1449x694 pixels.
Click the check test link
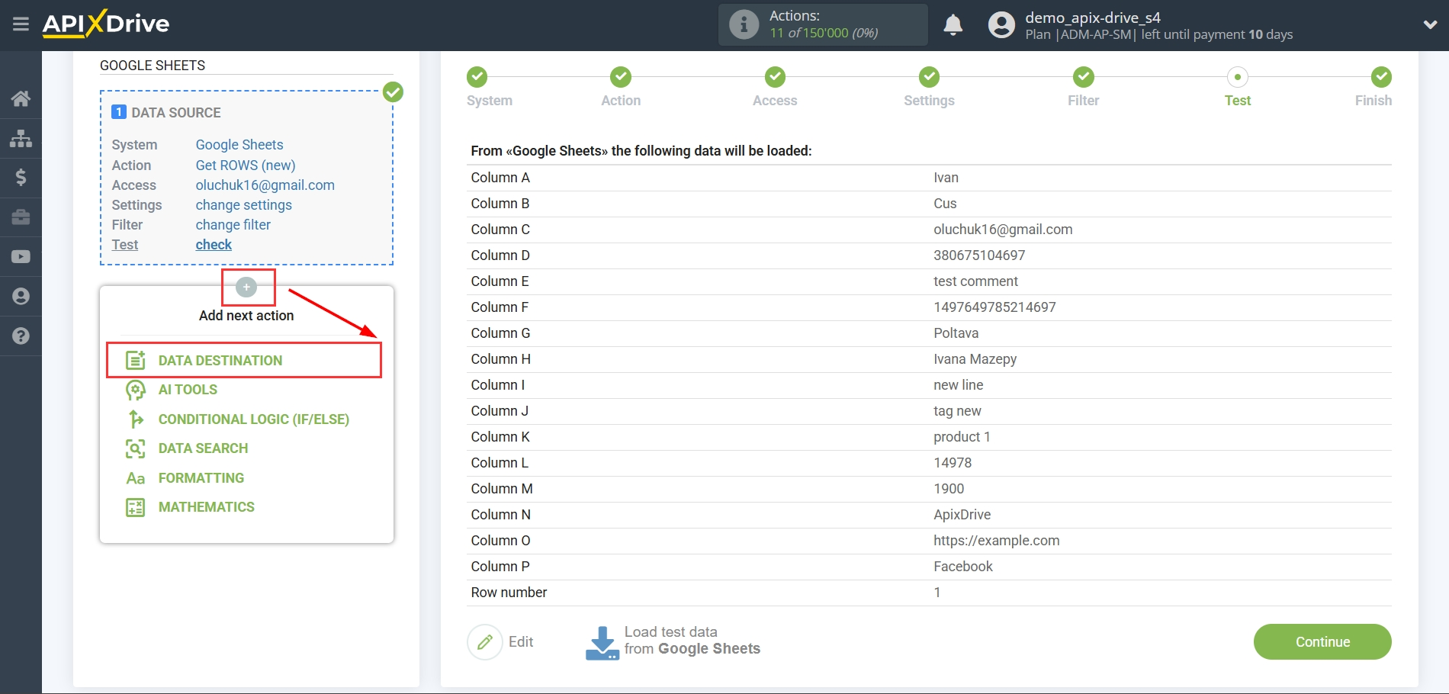(x=214, y=245)
